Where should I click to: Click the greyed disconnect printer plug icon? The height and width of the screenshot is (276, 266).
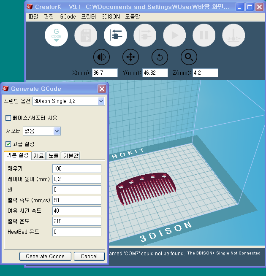(145, 35)
